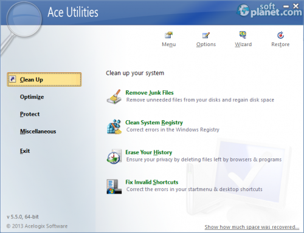Switch to the Optimize category

point(32,97)
